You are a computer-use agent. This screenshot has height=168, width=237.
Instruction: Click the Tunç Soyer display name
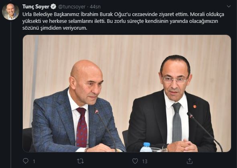[36, 7]
